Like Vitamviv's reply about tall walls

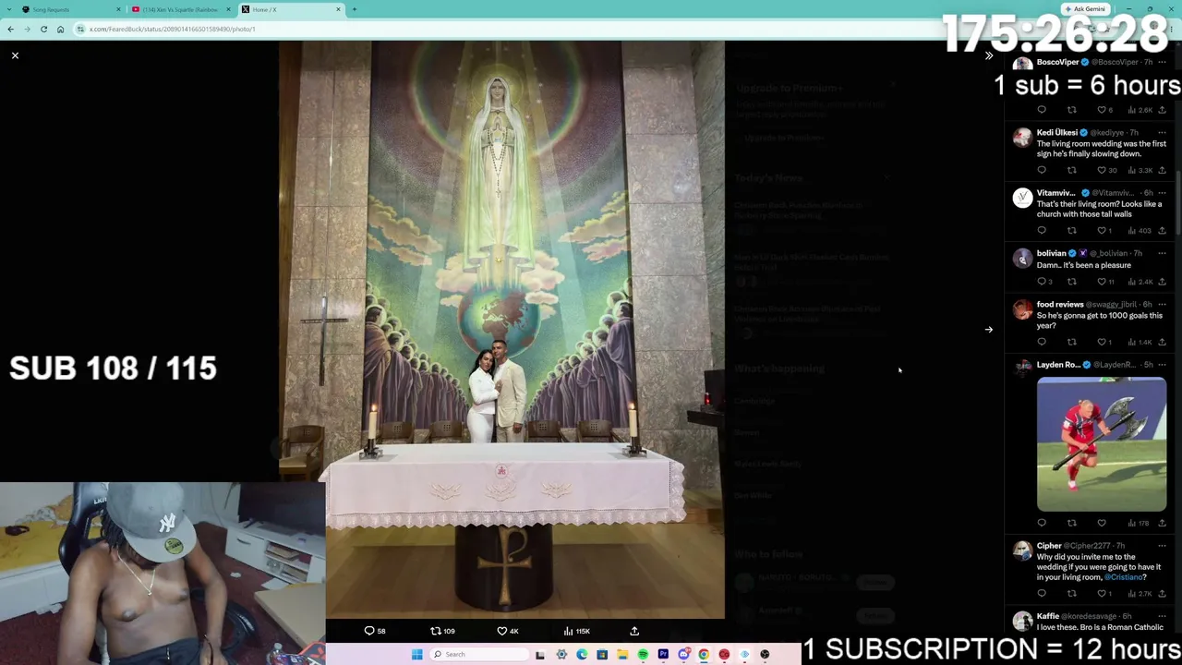tap(1104, 231)
